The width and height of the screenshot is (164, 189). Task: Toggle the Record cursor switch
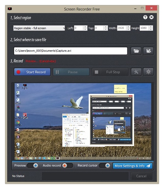click(x=105, y=165)
